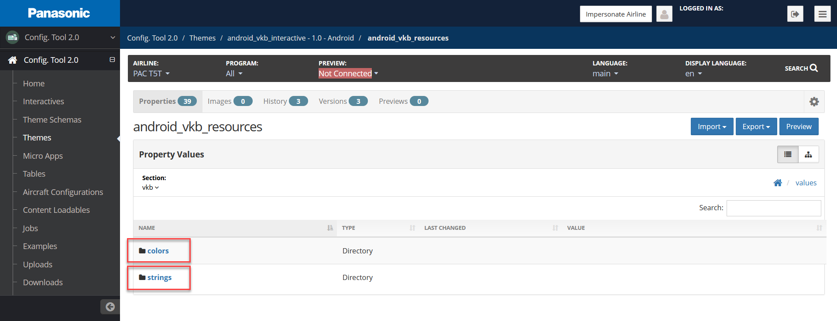Viewport: 837px width, 321px height.
Task: Click the Preview button
Action: [x=799, y=126]
